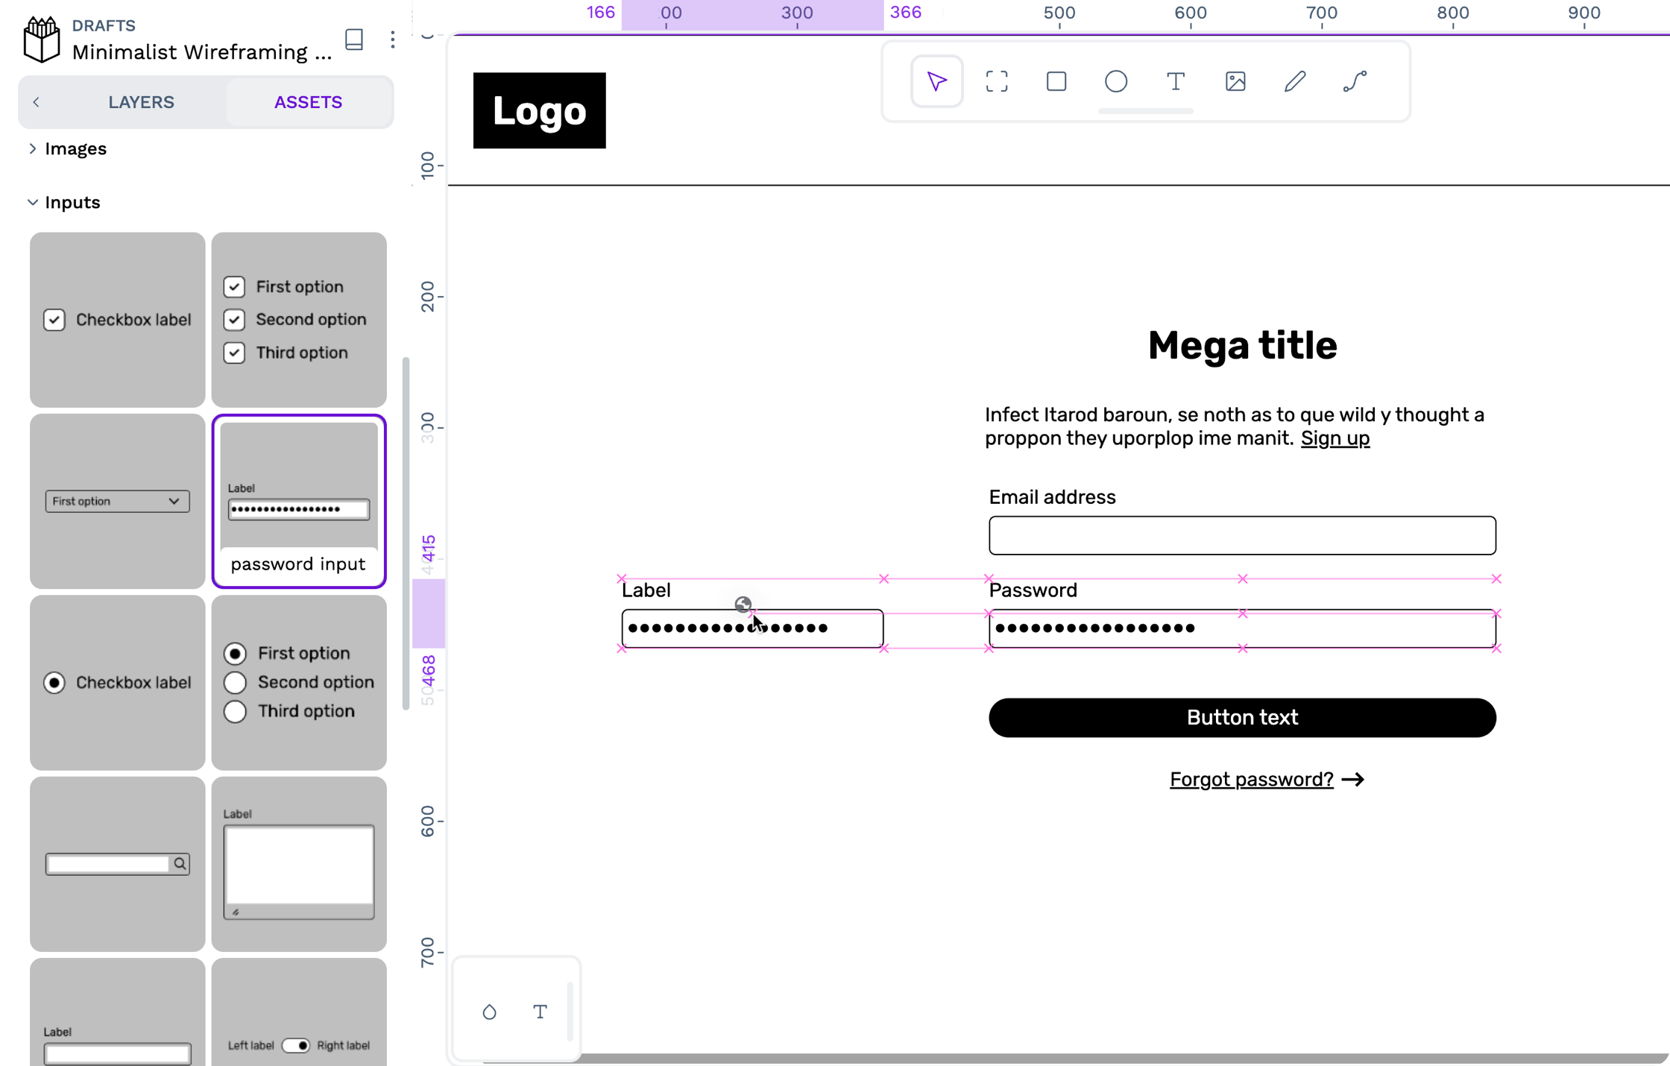Click the Sign up link in the form
The width and height of the screenshot is (1670, 1066).
pos(1335,438)
